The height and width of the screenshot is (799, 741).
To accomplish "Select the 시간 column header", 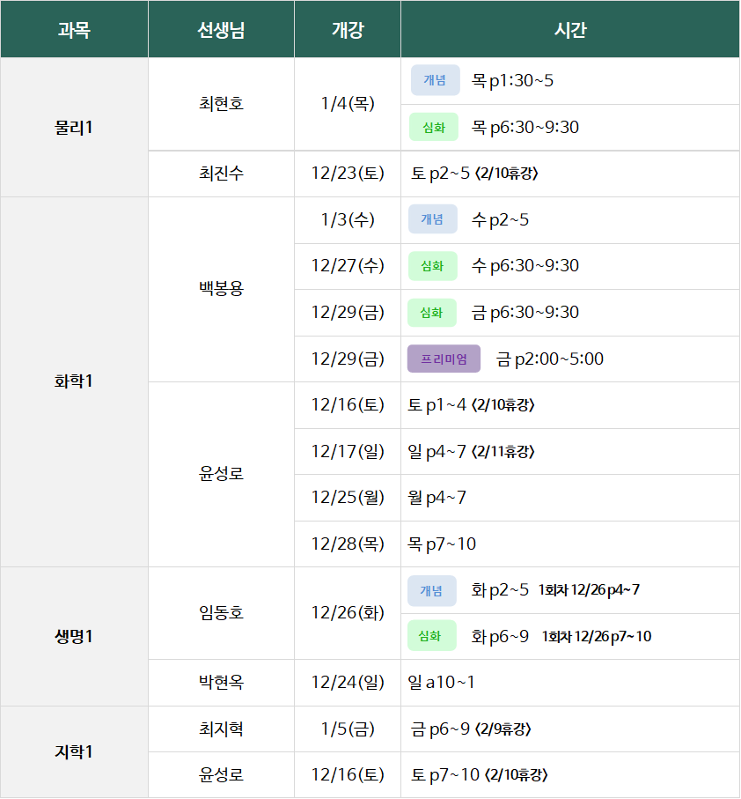I will [570, 30].
